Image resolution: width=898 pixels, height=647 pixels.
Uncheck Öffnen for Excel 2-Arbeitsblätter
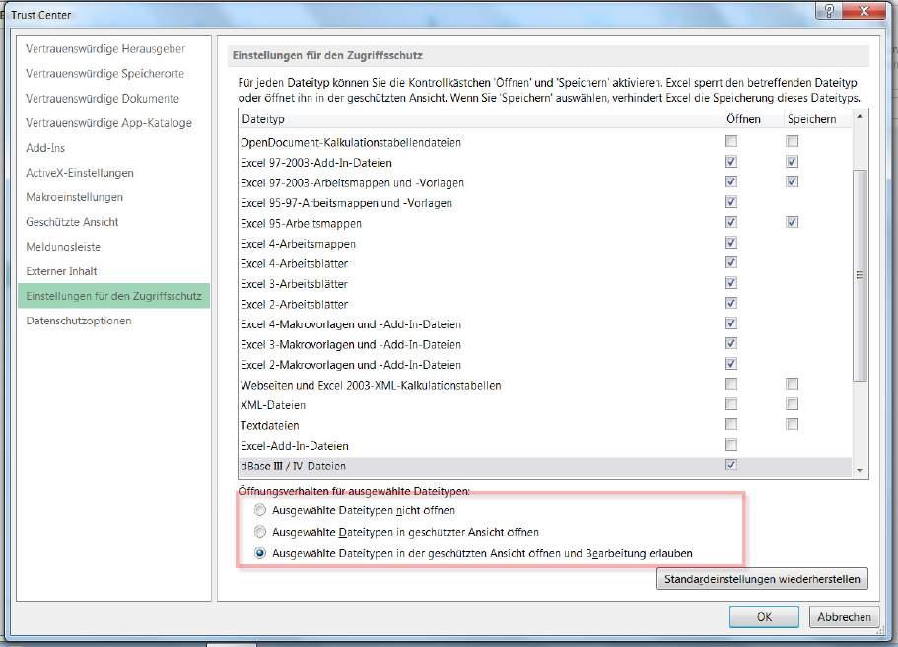coord(731,303)
